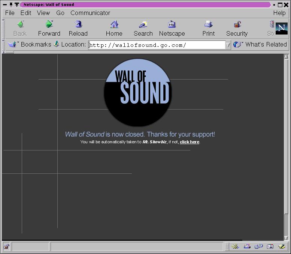Open the View menu

pos(43,13)
